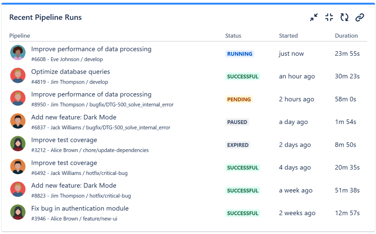Click the PENDING status badge
The image size is (376, 234).
(x=239, y=99)
